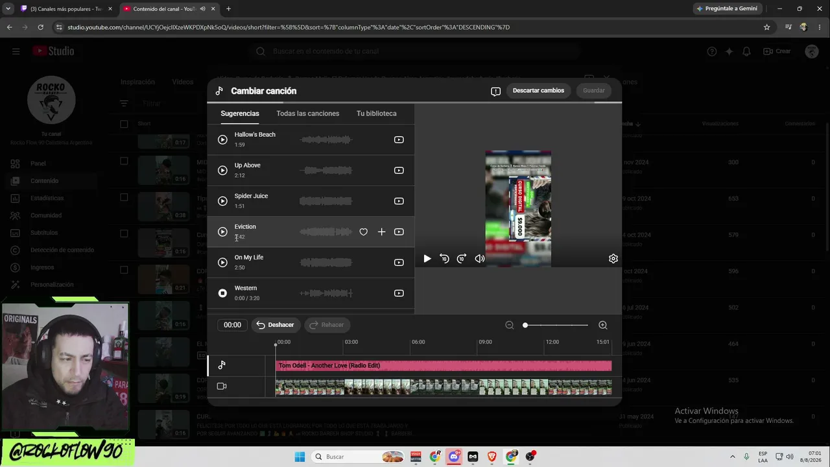This screenshot has width=830, height=467.
Task: Play the On My Life song preview
Action: (x=222, y=263)
